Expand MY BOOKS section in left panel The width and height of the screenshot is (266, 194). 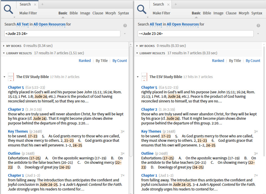[x=4, y=46]
